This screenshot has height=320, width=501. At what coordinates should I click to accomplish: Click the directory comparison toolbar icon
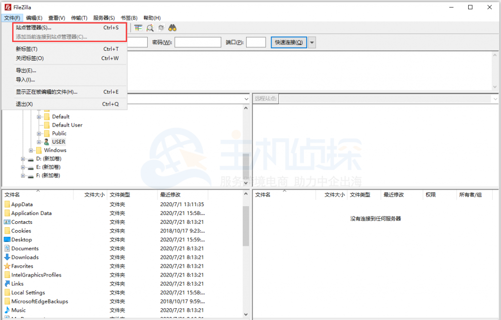139,28
